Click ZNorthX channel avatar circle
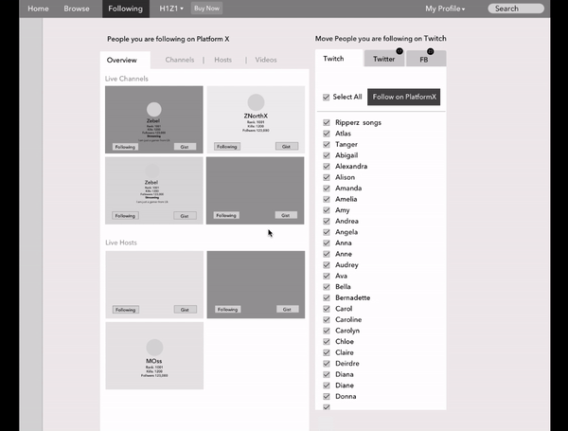The height and width of the screenshot is (431, 568). pyautogui.click(x=256, y=102)
